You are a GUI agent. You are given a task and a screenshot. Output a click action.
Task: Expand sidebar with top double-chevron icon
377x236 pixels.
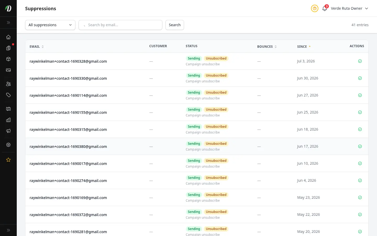tap(8, 23)
